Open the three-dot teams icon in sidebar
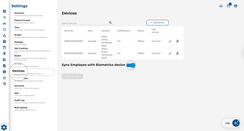This screenshot has width=244, height=131. pos(4,36)
